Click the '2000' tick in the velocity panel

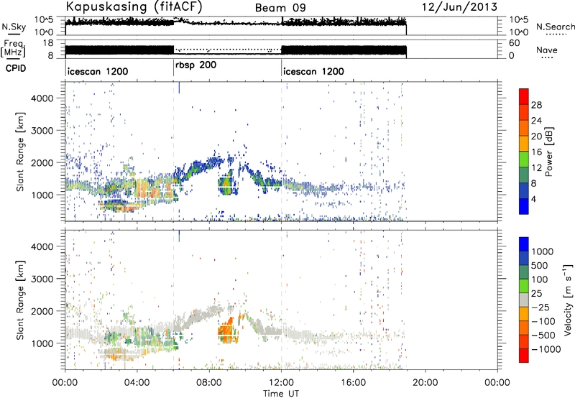tap(42, 311)
